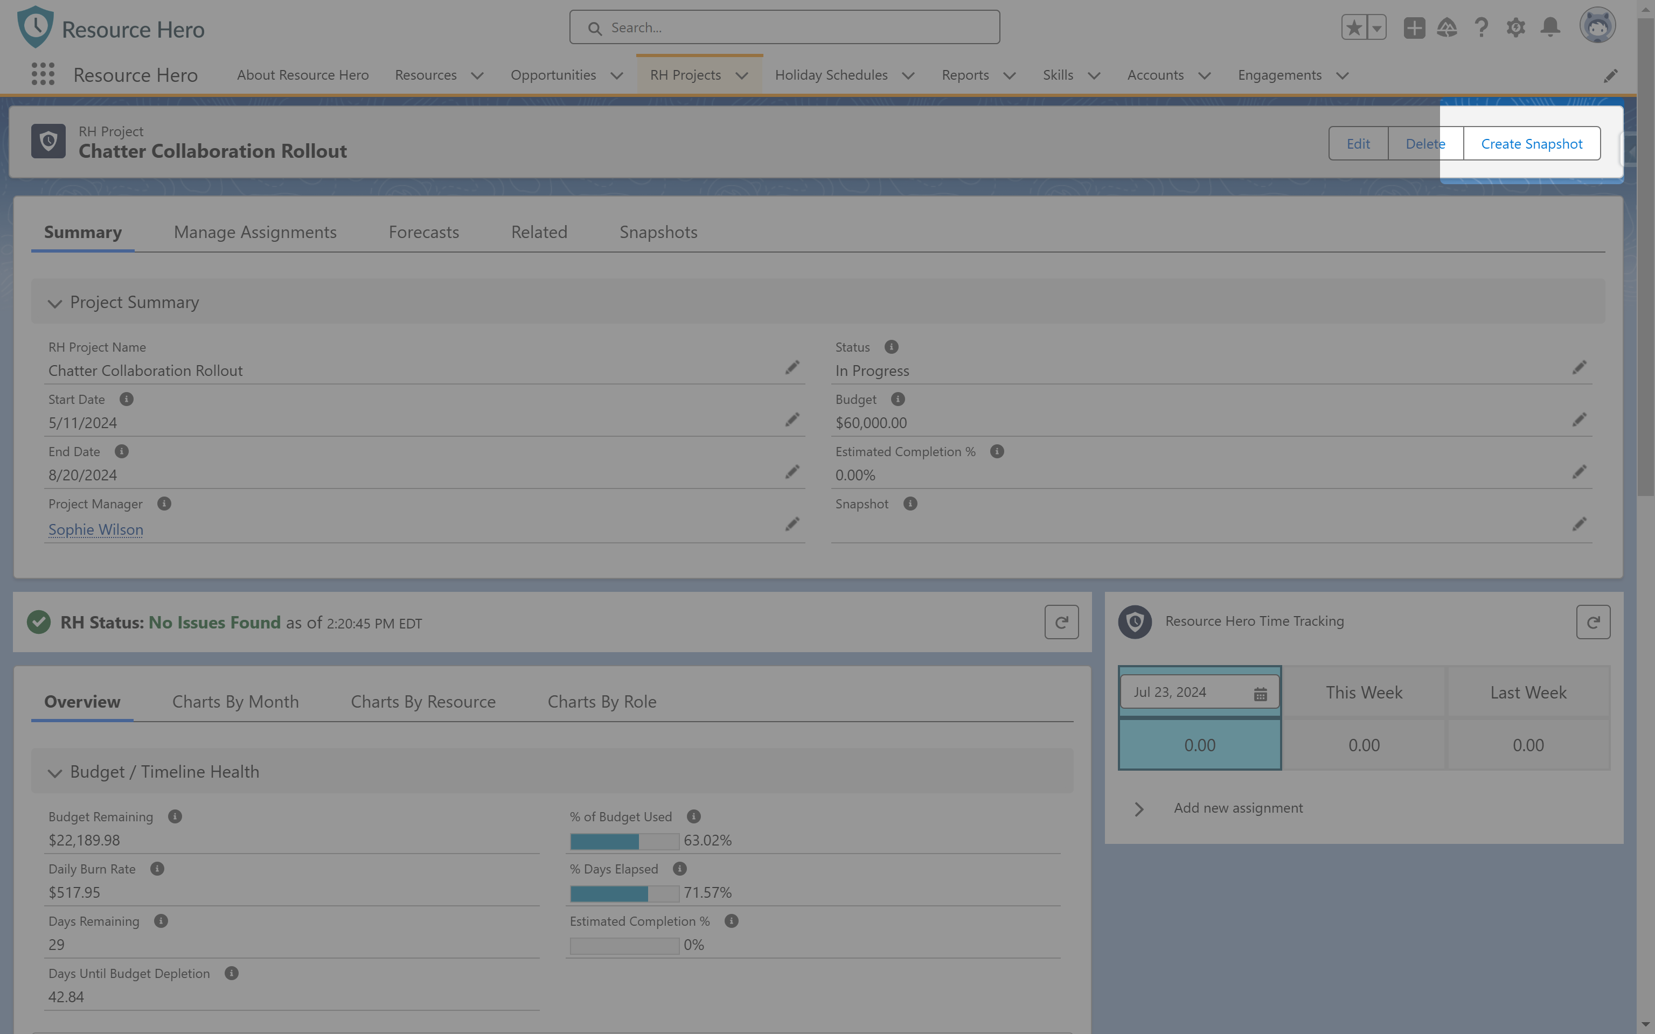Open the Favorites list dropdown arrow

[1376, 27]
